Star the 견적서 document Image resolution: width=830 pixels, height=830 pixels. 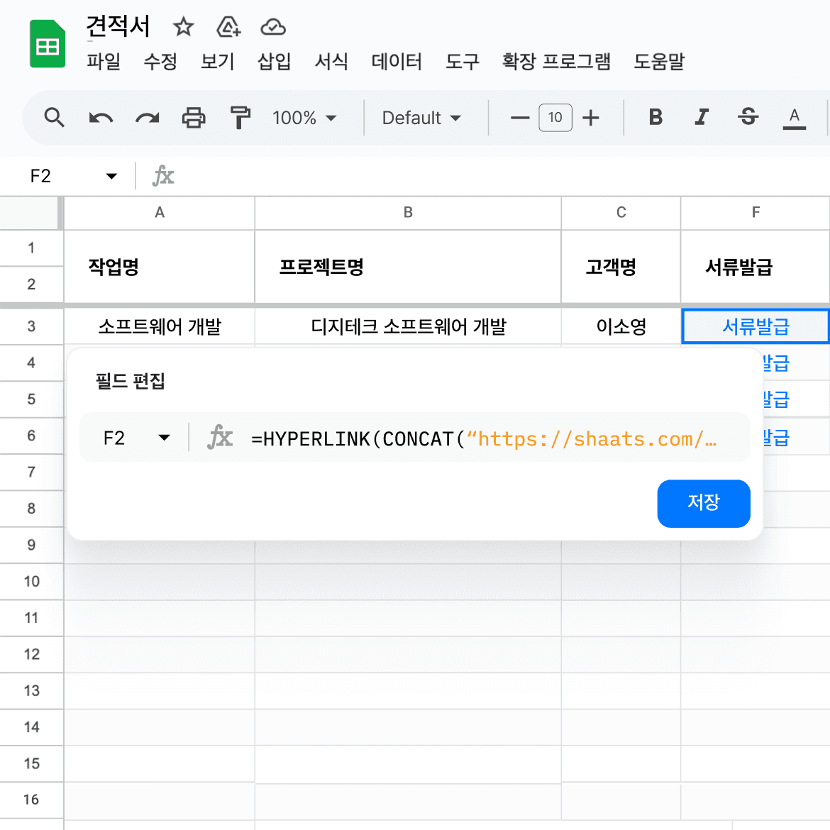click(183, 26)
